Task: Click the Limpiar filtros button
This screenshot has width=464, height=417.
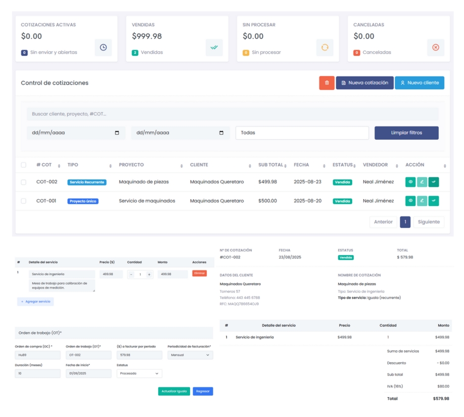Action: [x=406, y=132]
